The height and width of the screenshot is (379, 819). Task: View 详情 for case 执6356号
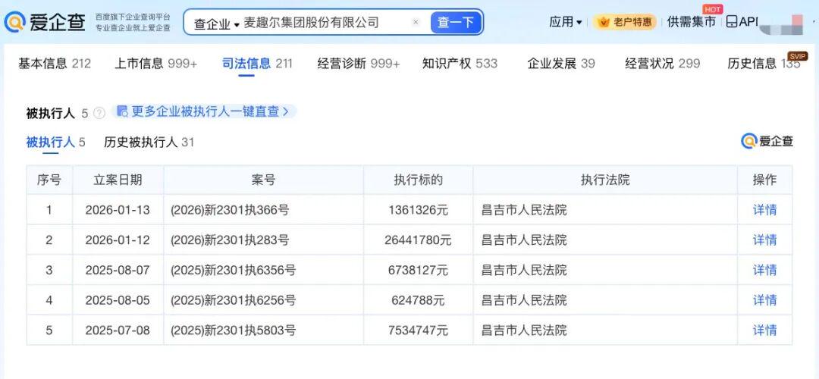(764, 270)
